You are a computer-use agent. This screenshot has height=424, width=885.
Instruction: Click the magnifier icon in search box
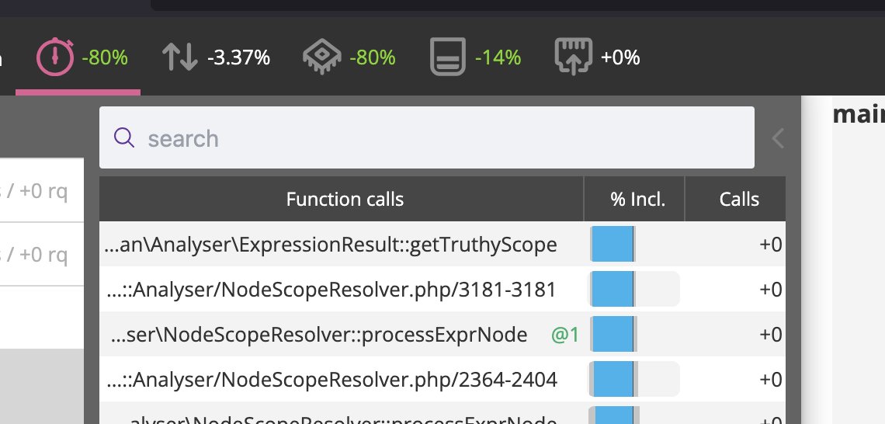[123, 137]
